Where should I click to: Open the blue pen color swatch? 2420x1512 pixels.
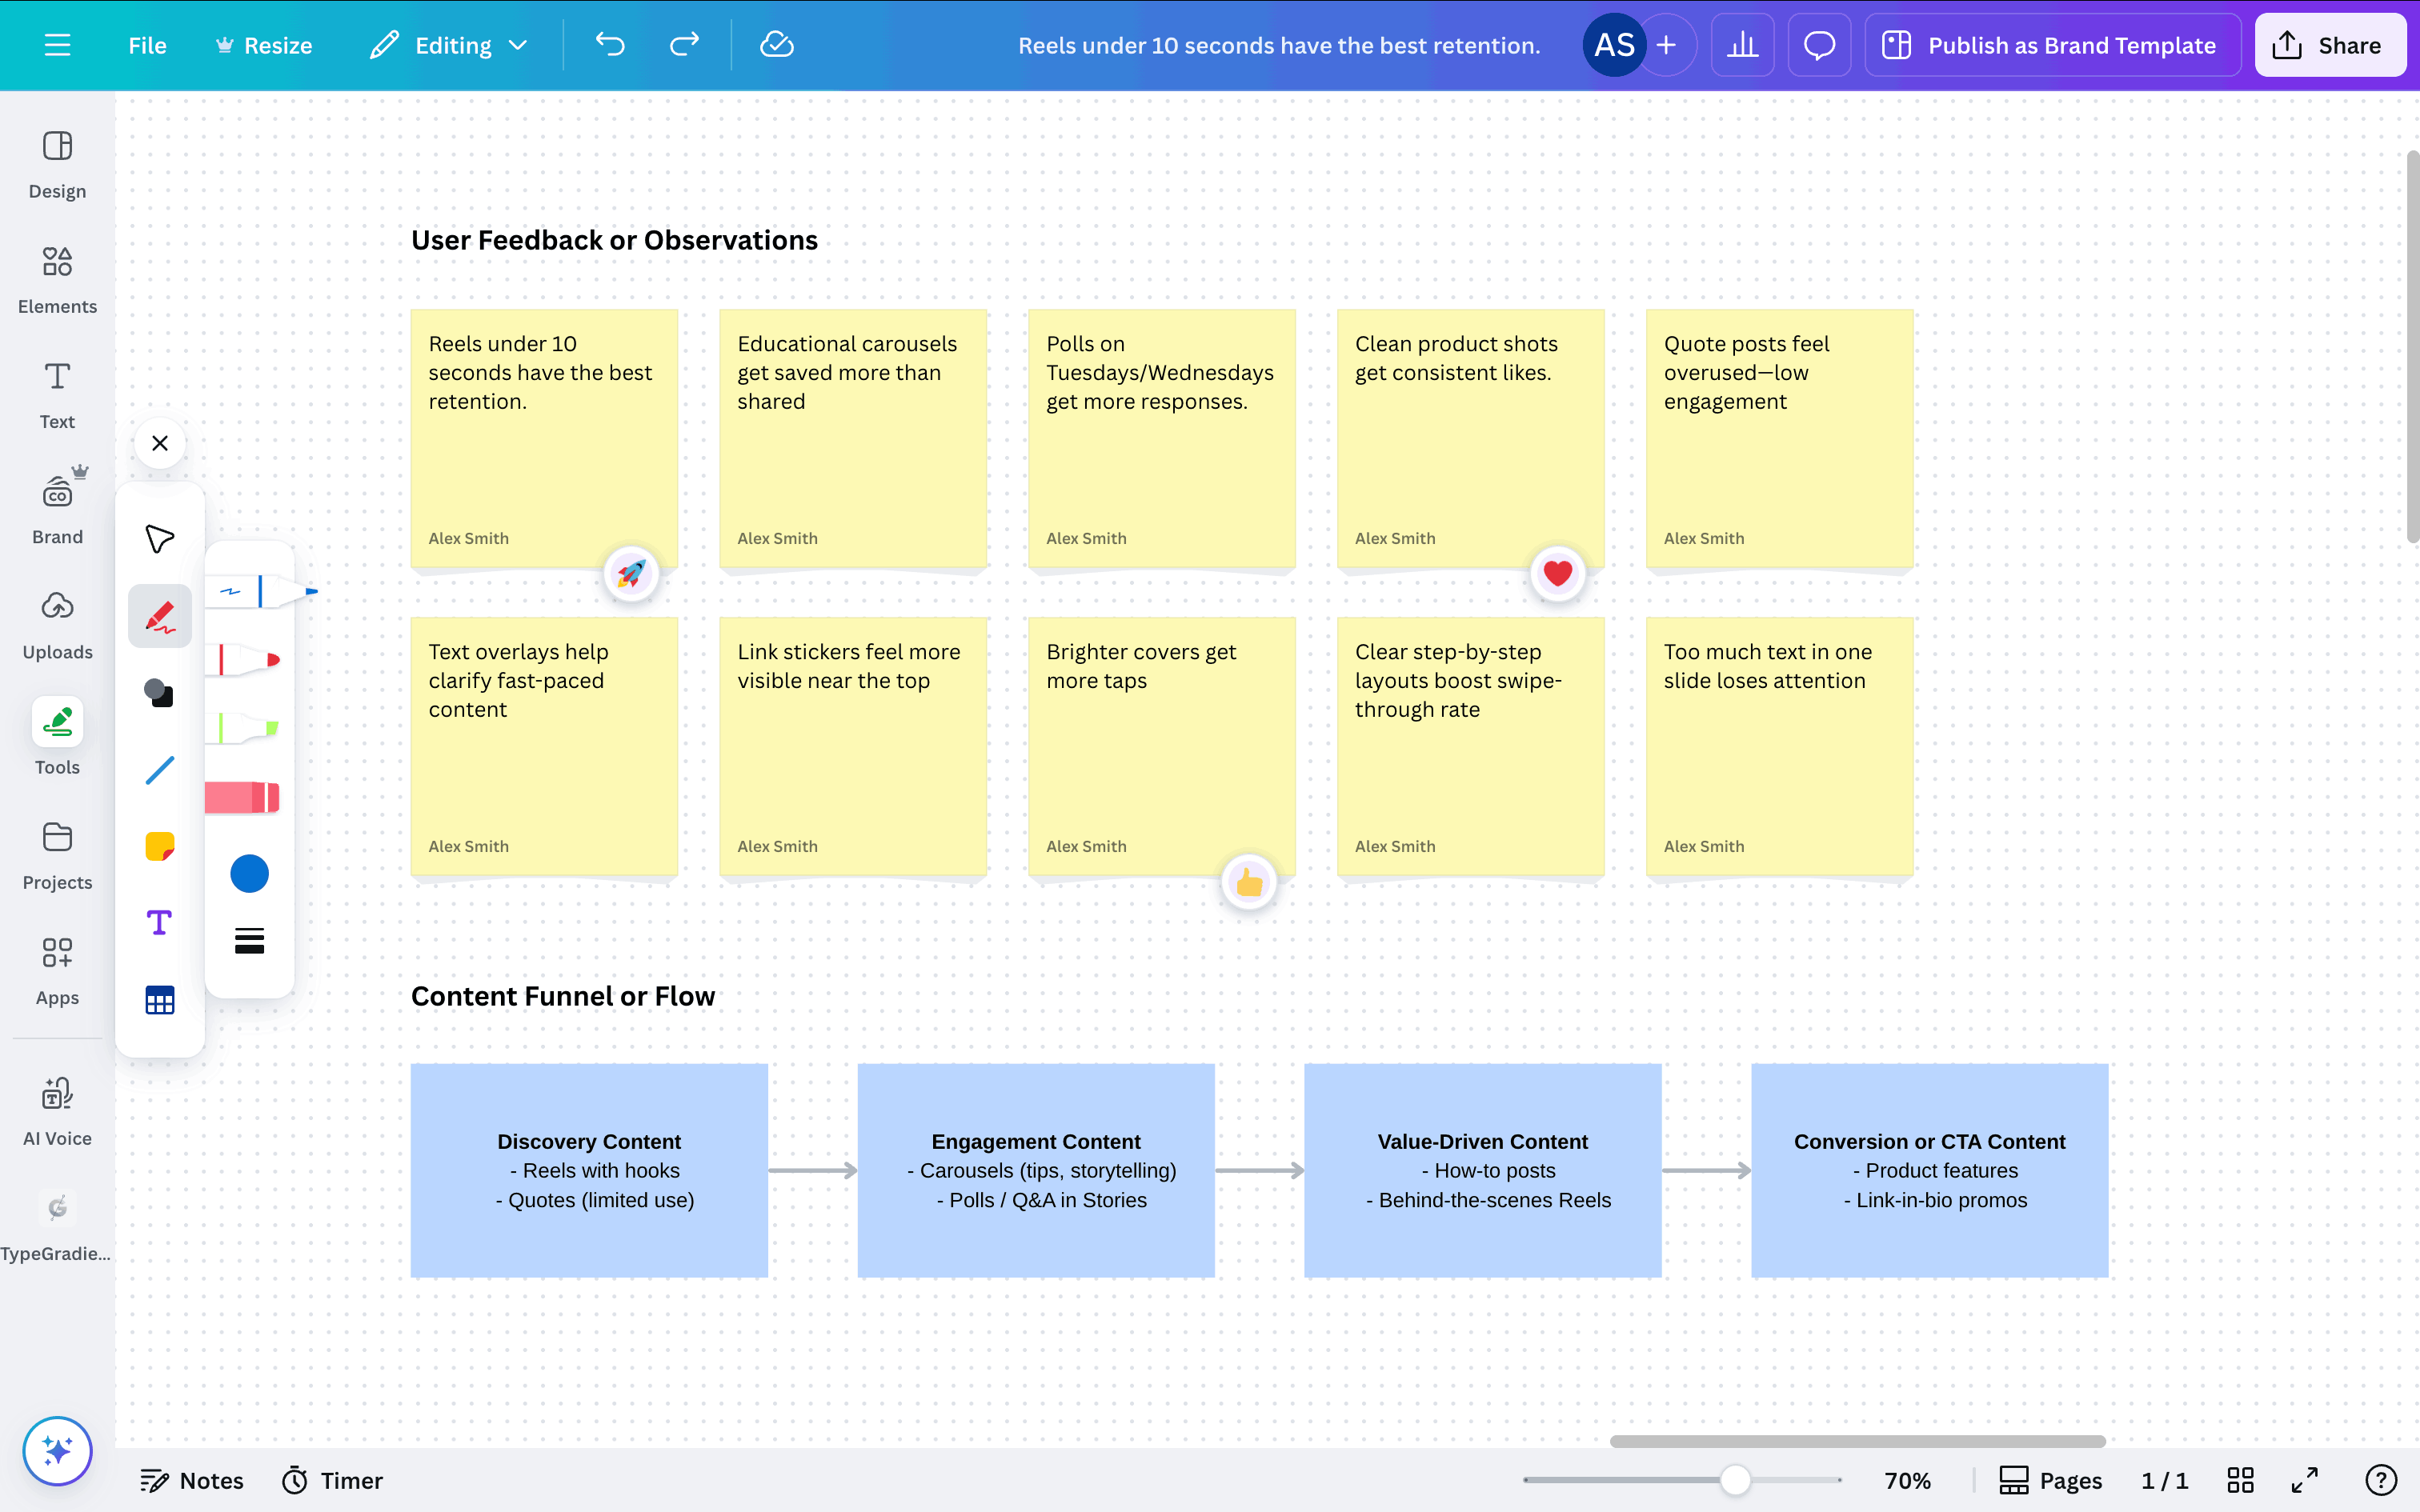click(x=249, y=873)
